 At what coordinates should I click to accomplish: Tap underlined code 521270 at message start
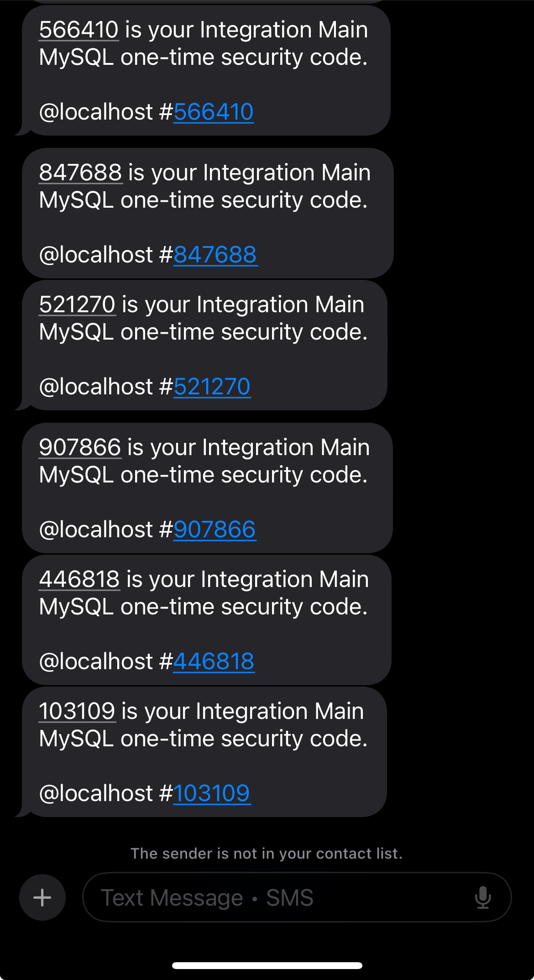[x=78, y=305]
